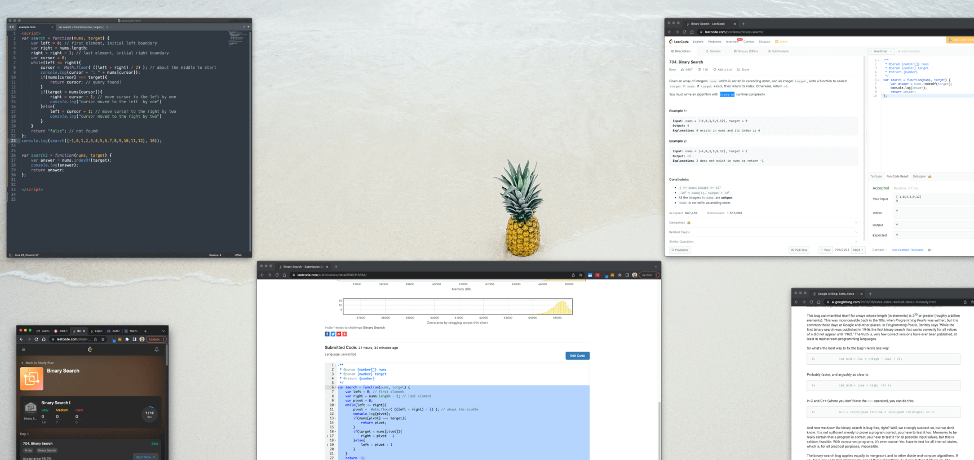Viewport: 974px width, 460px height.
Task: Click reload icon in Google AI Blog browser
Action: coord(811,302)
